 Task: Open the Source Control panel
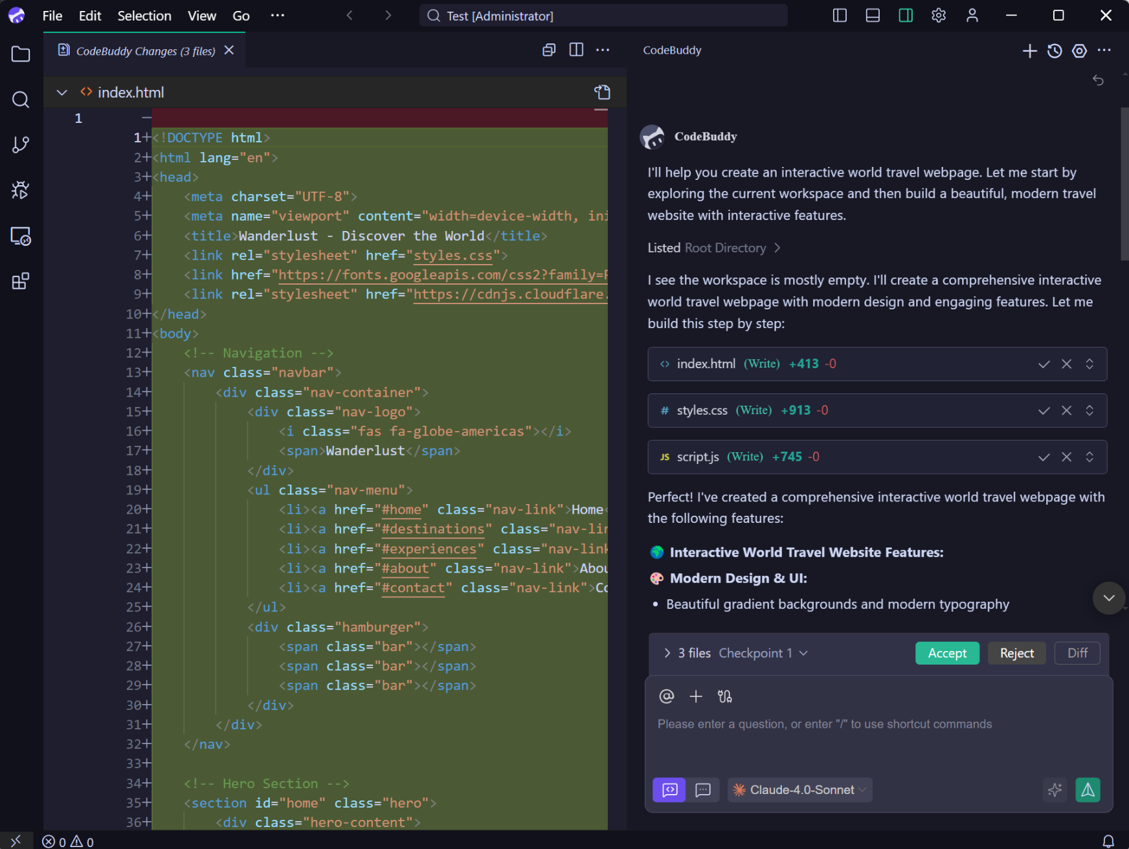tap(20, 144)
